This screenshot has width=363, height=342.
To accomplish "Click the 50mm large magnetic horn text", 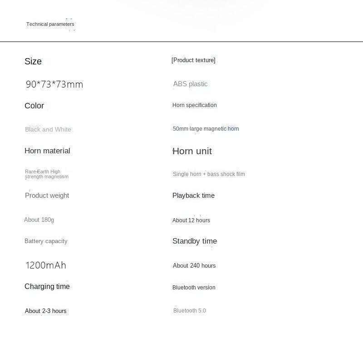I will click(206, 129).
